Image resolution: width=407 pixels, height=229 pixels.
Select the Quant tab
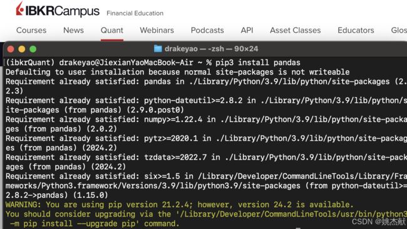click(112, 30)
